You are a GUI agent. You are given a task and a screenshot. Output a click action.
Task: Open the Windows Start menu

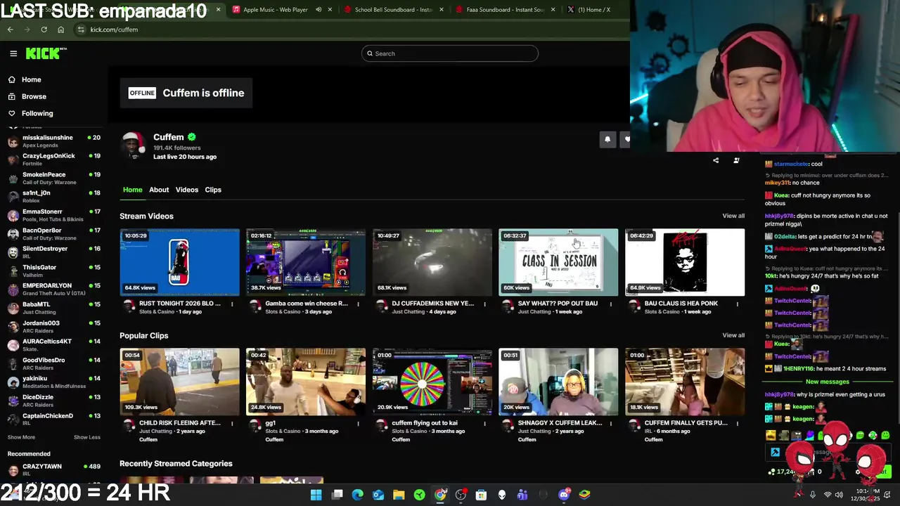point(316,495)
